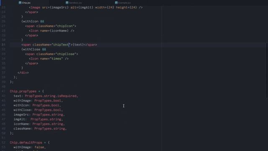Click withIcon: PropTypes.bool line
The image size is (268, 151).
[37, 105]
